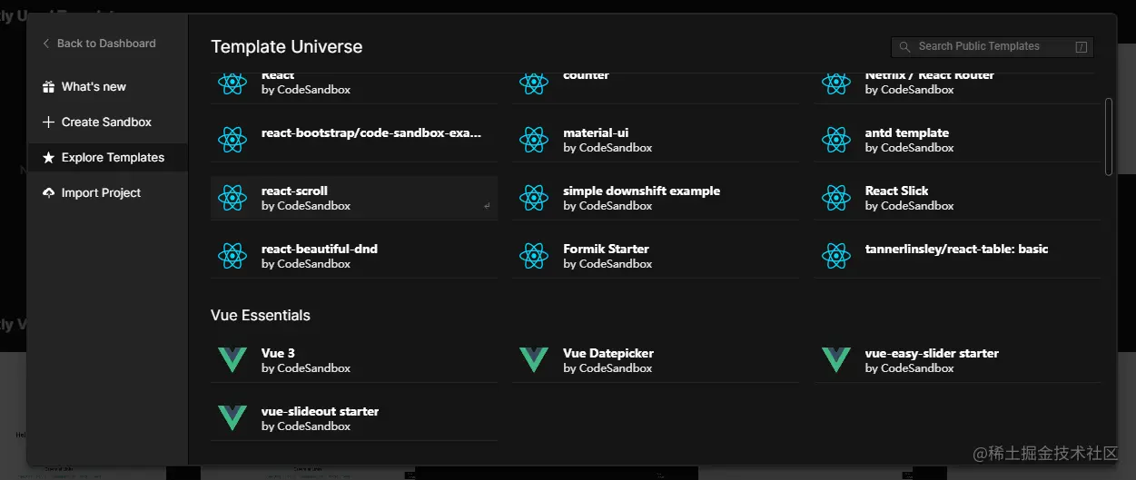This screenshot has height=480, width=1136.
Task: Click the enter-key icon on the react-scroll row
Action: pos(487,206)
